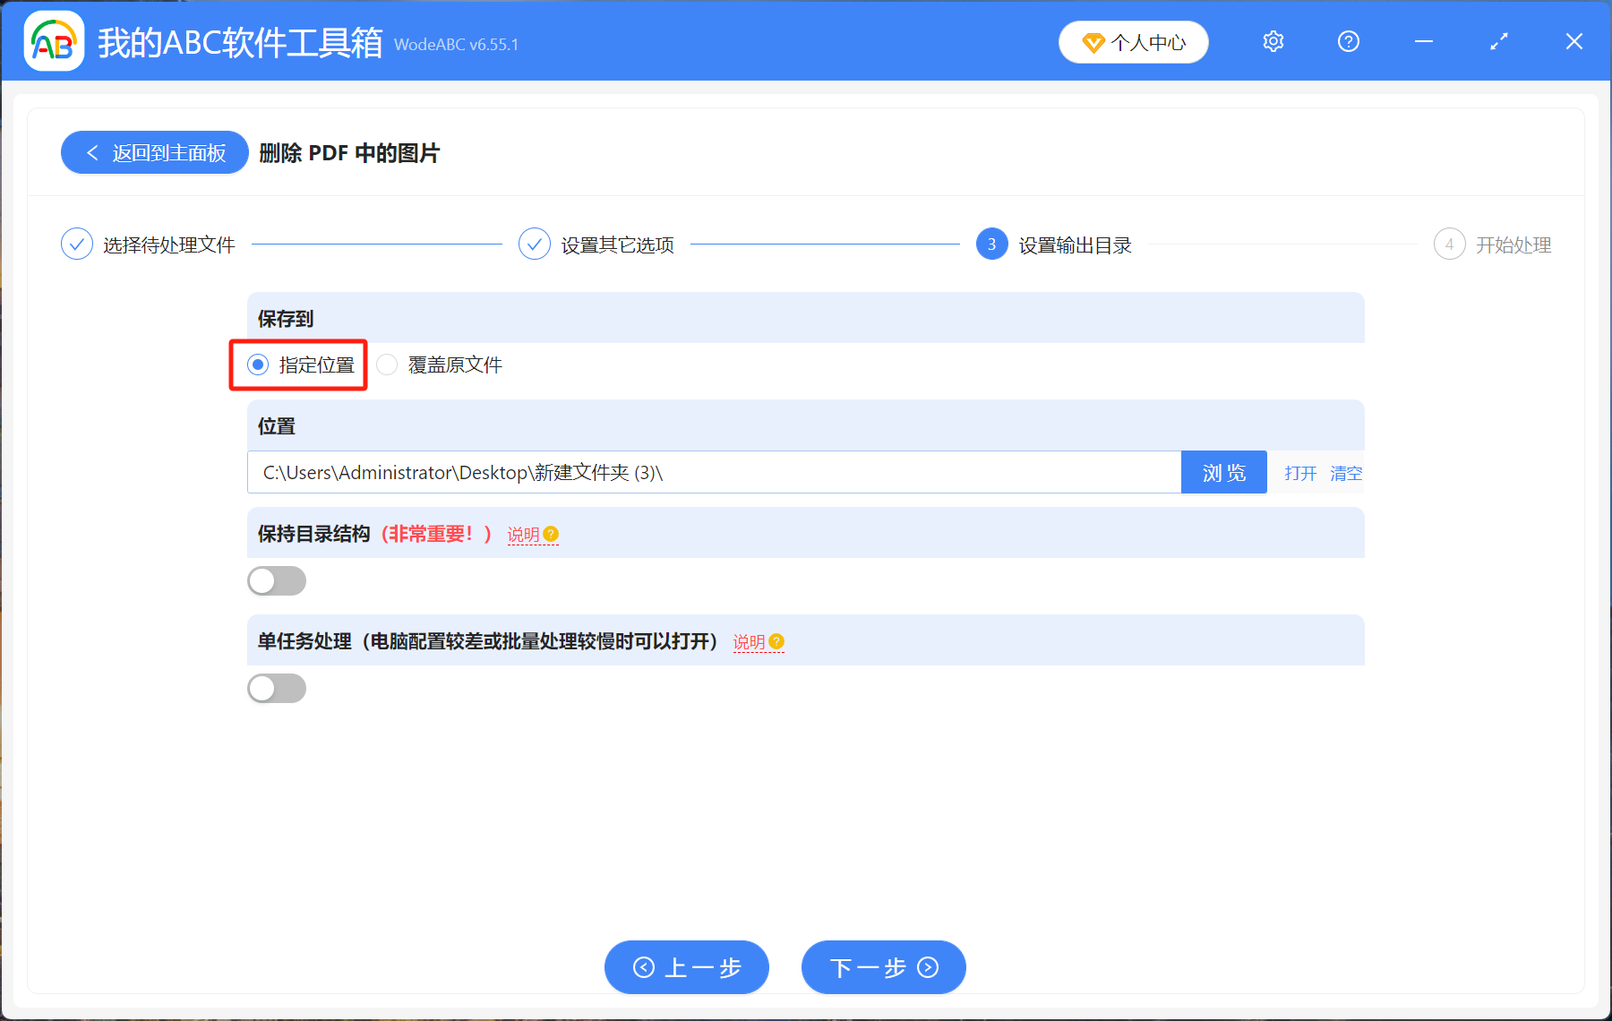Click 清空 to clear the path

(x=1346, y=473)
